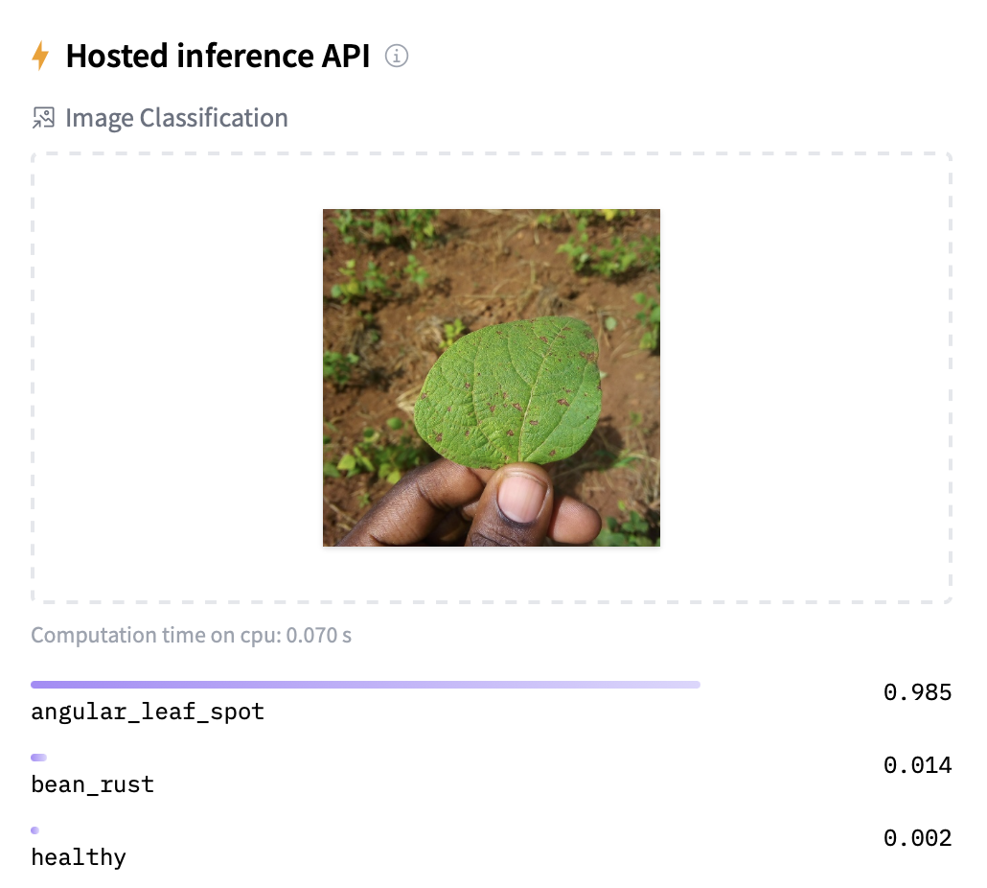The width and height of the screenshot is (987, 888).
Task: Select the healthy label
Action: [79, 857]
